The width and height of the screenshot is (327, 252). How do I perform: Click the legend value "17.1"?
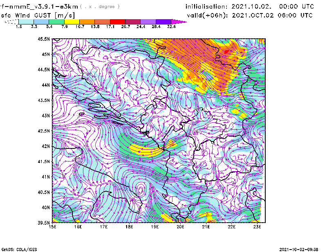pos(110,27)
